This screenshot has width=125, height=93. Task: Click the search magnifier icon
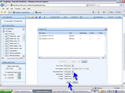pos(121,5)
